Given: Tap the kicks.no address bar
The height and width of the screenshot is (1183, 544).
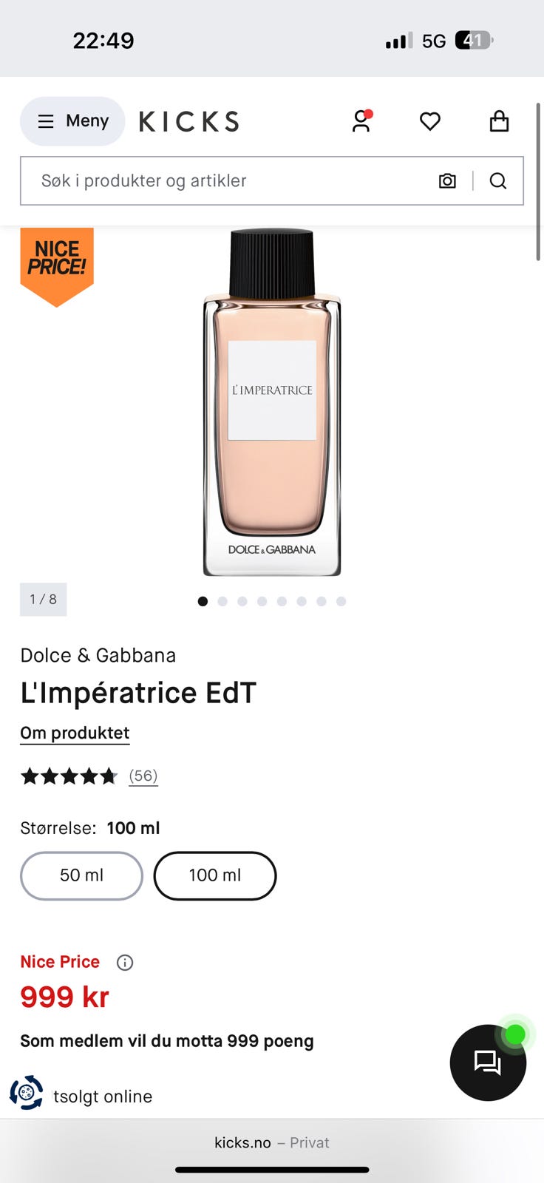Looking at the screenshot, I should [x=272, y=1142].
